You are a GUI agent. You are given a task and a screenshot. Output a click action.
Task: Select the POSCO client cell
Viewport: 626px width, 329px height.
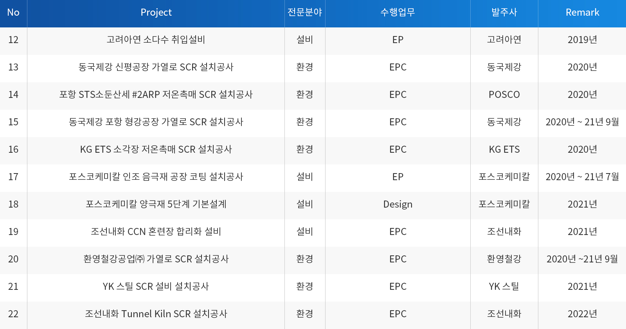pos(504,94)
